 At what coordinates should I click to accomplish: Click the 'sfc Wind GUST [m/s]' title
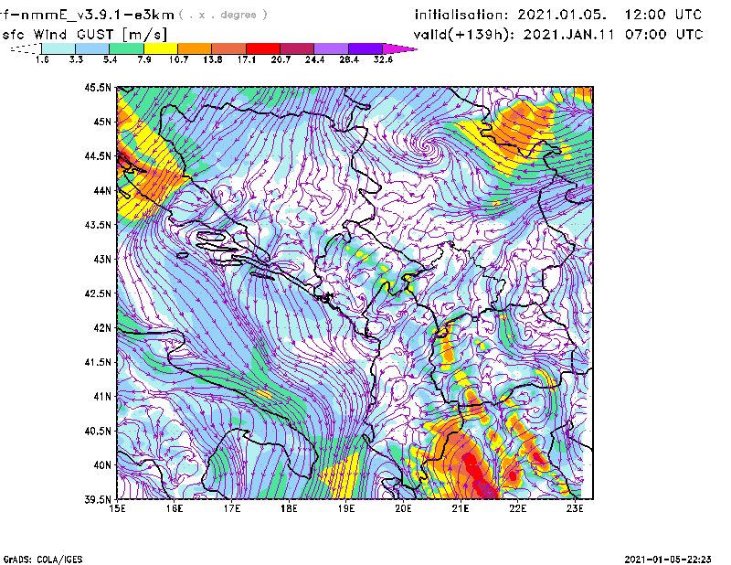tap(84, 35)
